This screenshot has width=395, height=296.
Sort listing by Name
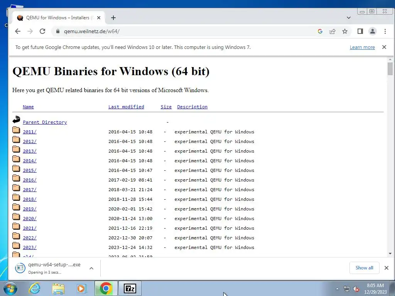(x=28, y=107)
